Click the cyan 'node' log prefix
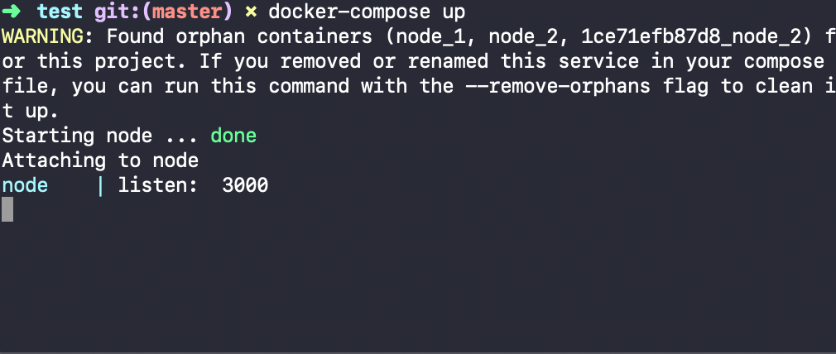 (x=25, y=185)
